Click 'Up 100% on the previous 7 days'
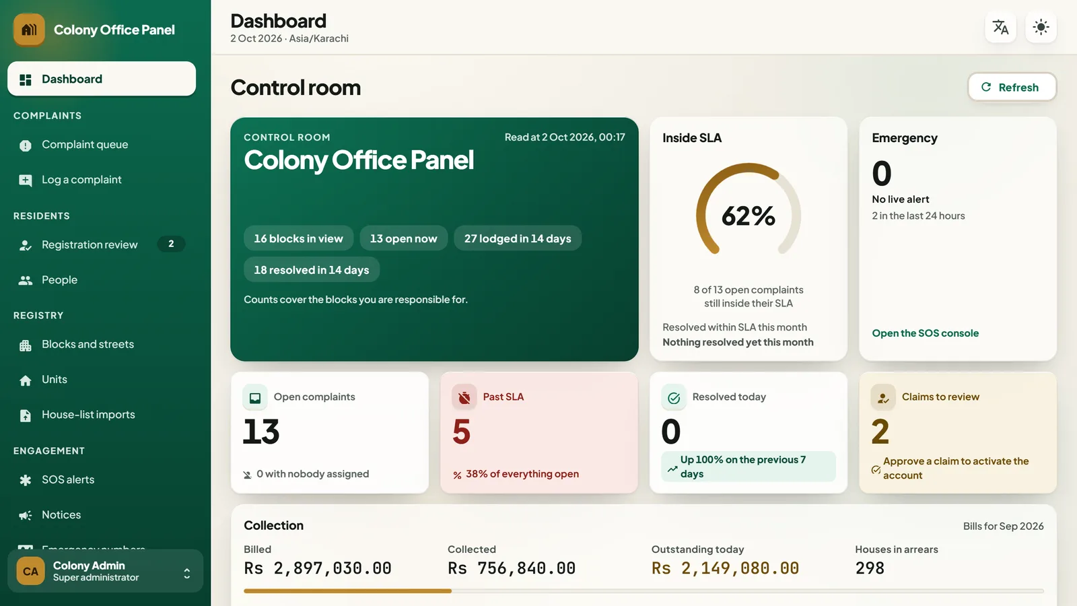Viewport: 1077px width, 606px height. [748, 467]
